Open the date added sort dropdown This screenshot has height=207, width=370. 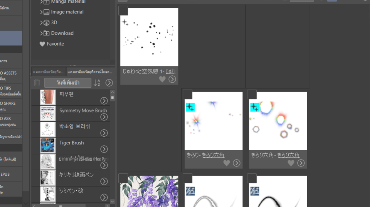68,83
